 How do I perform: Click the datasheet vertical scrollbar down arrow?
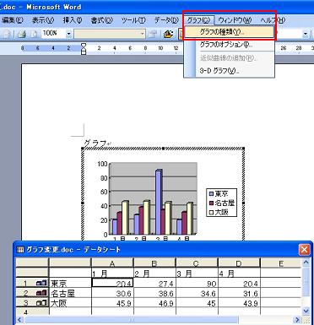[x=306, y=311]
